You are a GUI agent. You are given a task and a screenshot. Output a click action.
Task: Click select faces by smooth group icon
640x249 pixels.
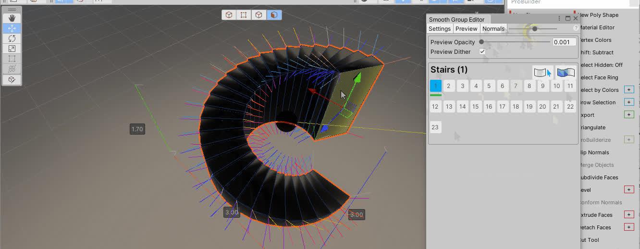(543, 73)
